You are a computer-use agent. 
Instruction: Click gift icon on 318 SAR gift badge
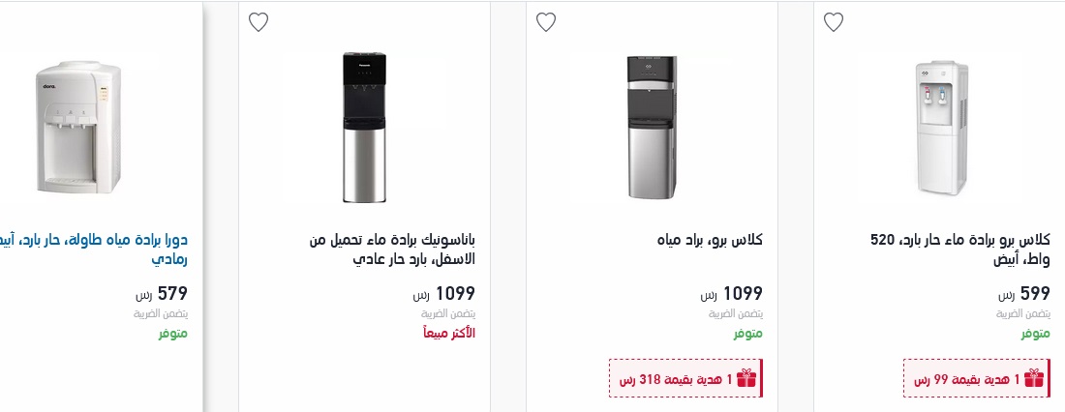[745, 378]
